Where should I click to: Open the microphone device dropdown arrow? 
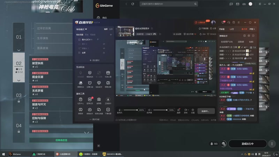click(x=122, y=110)
